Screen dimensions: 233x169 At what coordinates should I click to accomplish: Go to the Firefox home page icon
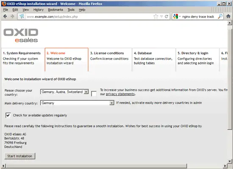[x=228, y=17]
